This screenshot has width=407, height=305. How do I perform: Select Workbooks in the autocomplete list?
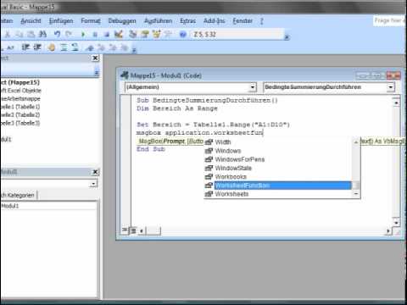[231, 177]
